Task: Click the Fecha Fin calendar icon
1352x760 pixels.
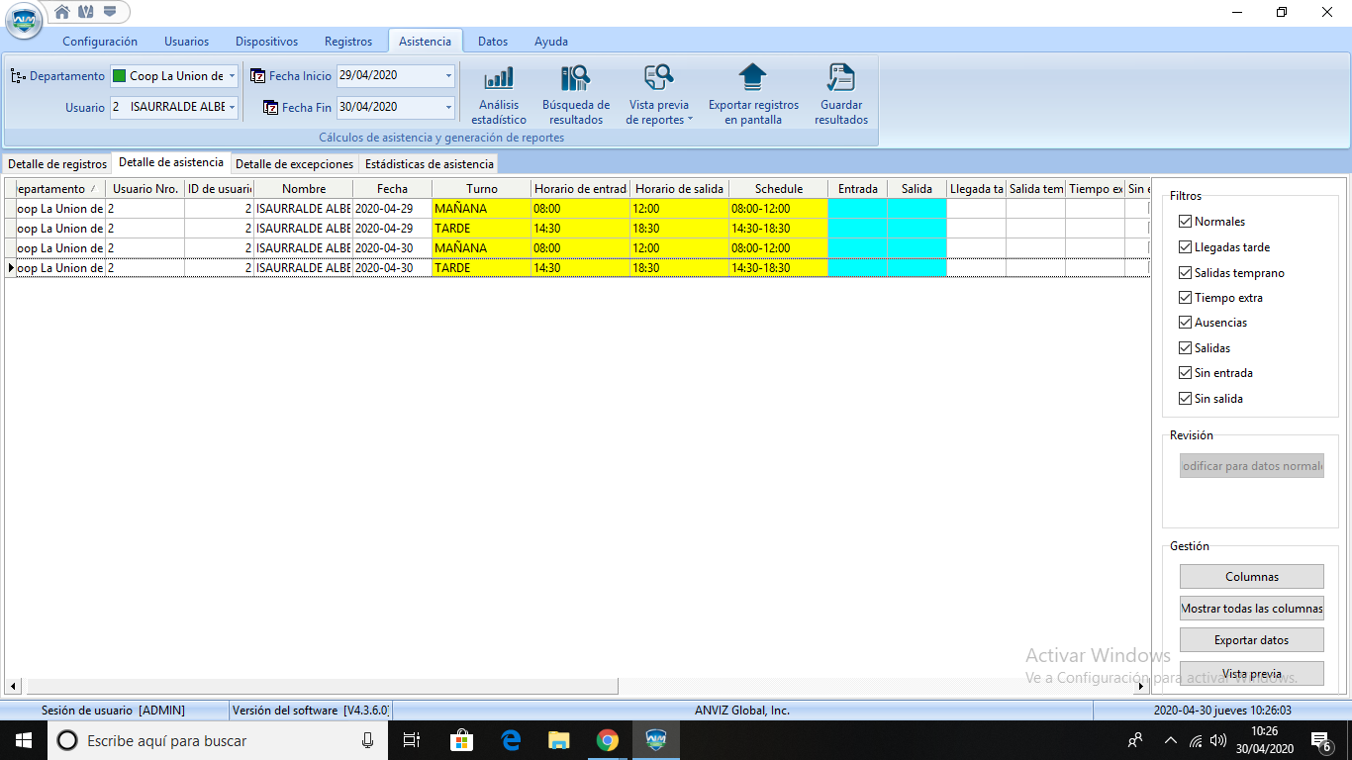Action: [270, 107]
